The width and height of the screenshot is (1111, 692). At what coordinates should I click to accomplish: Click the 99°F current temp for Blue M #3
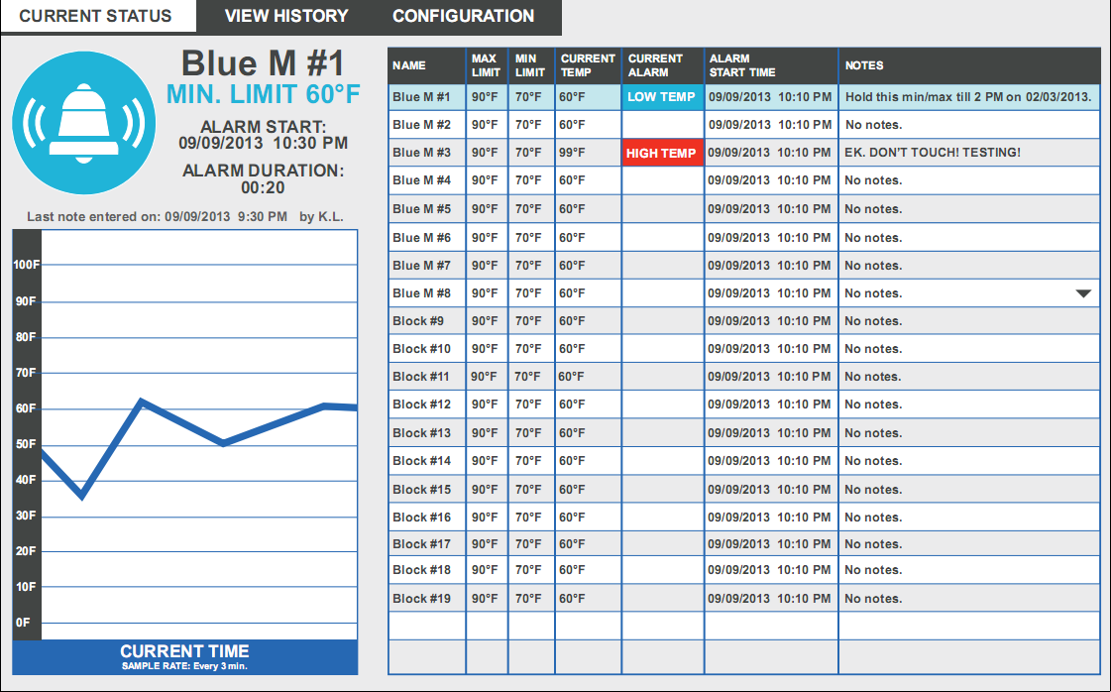click(x=573, y=153)
